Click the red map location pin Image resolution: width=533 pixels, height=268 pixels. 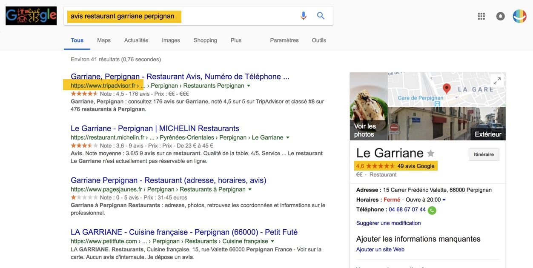click(447, 88)
